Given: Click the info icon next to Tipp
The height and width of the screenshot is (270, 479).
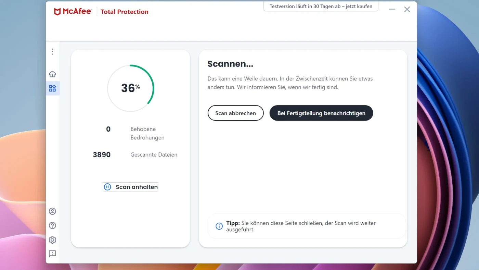Looking at the screenshot, I should point(219,226).
